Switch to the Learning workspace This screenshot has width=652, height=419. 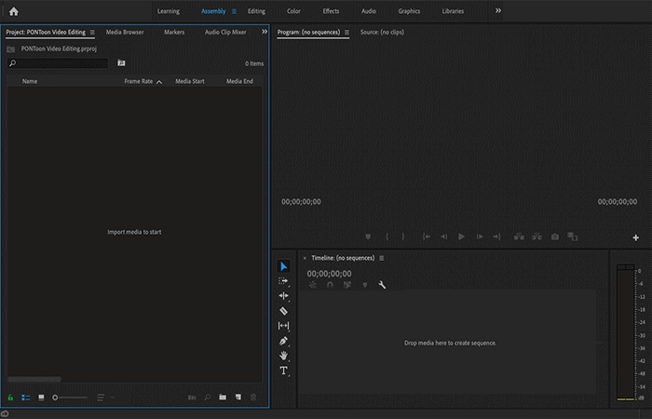coord(169,11)
